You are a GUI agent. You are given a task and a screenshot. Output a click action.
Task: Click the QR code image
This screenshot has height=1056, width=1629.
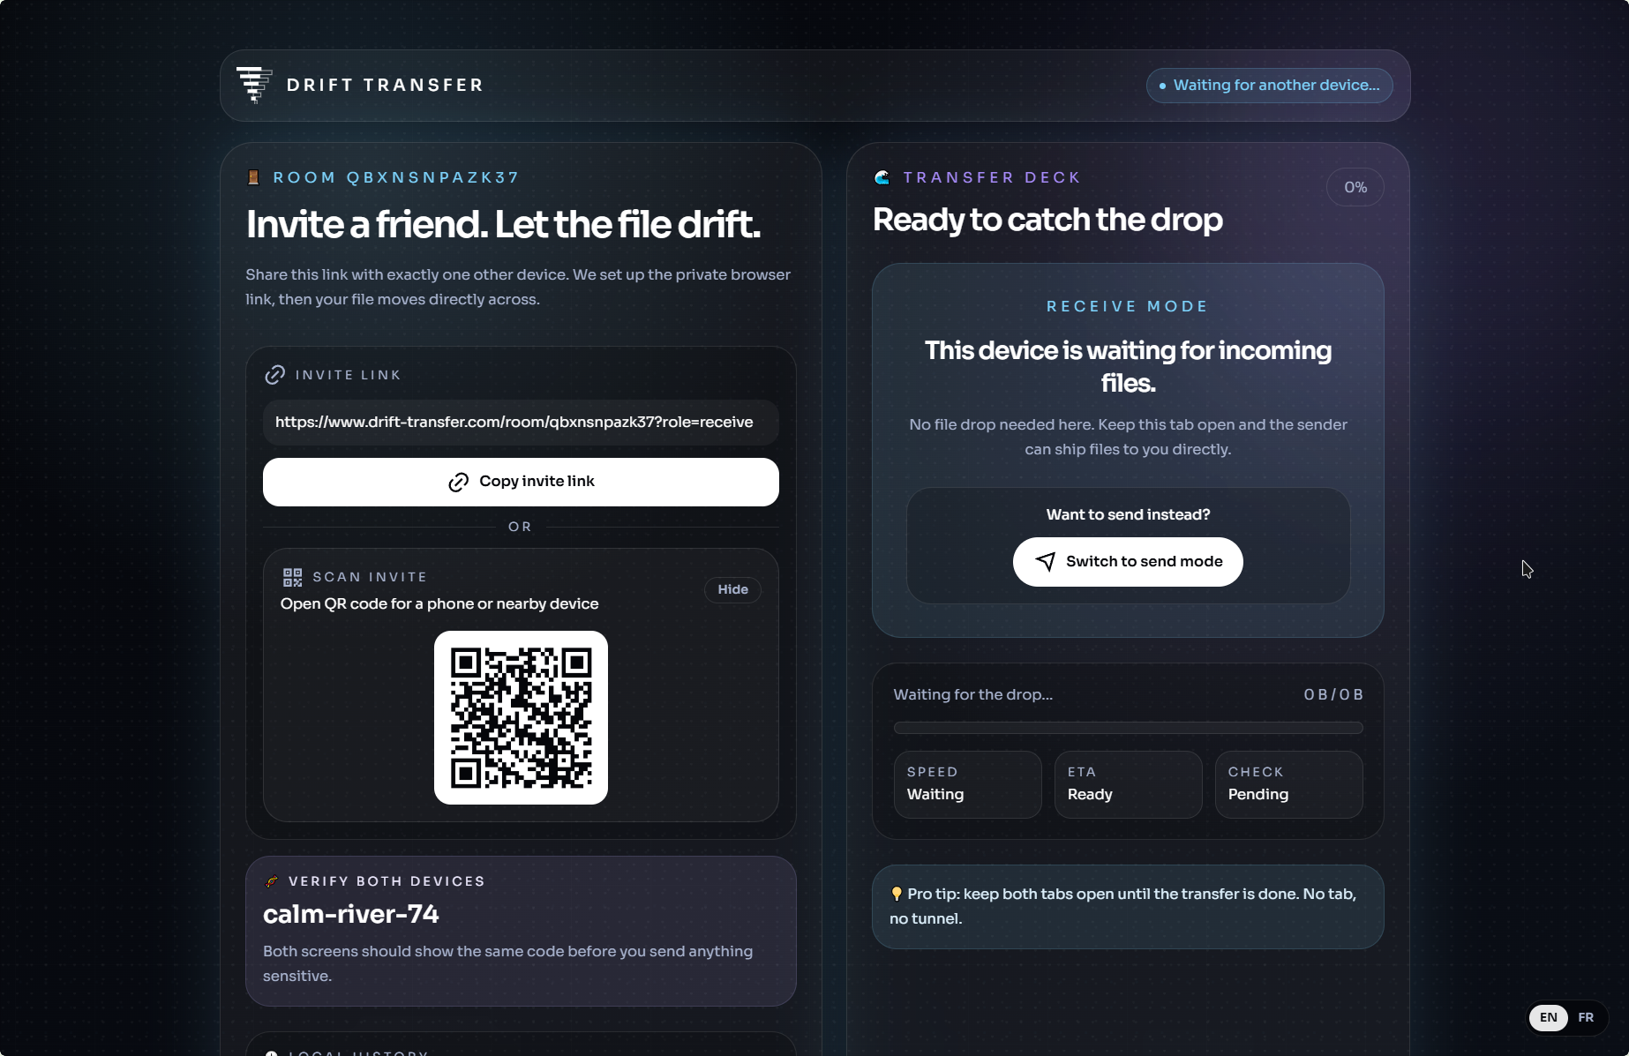point(521,717)
